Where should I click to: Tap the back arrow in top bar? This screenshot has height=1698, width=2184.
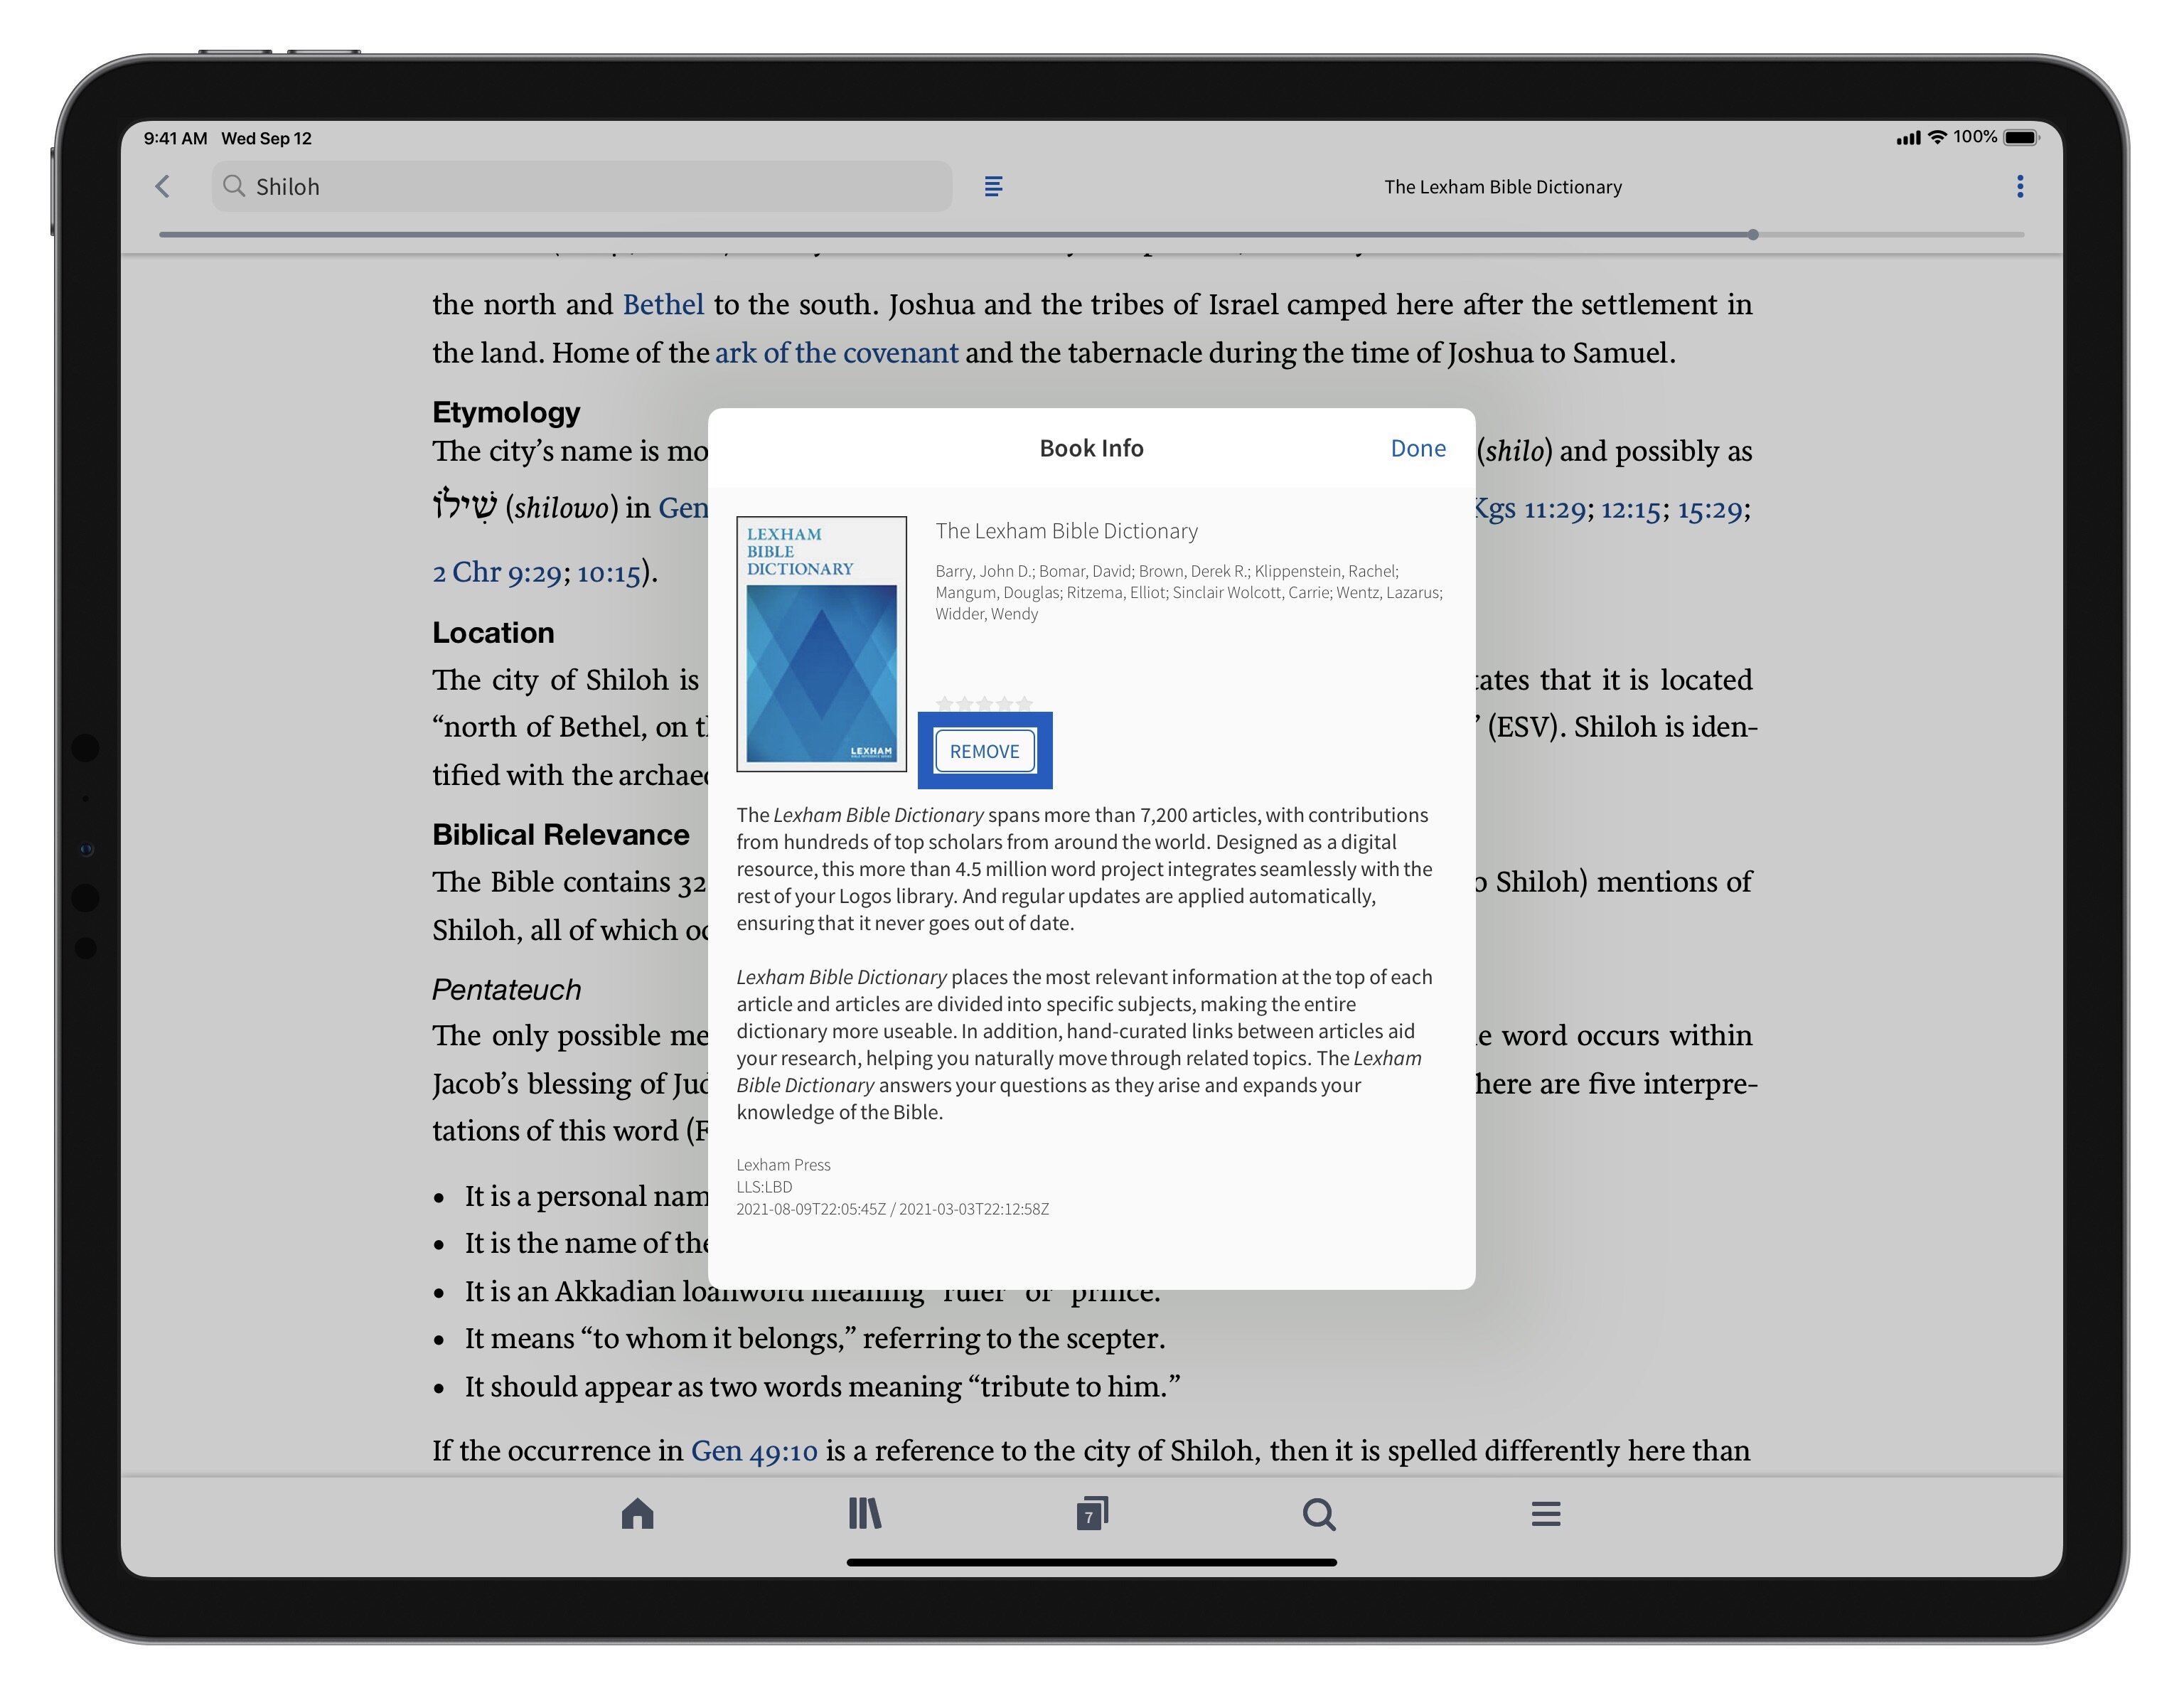coord(163,186)
